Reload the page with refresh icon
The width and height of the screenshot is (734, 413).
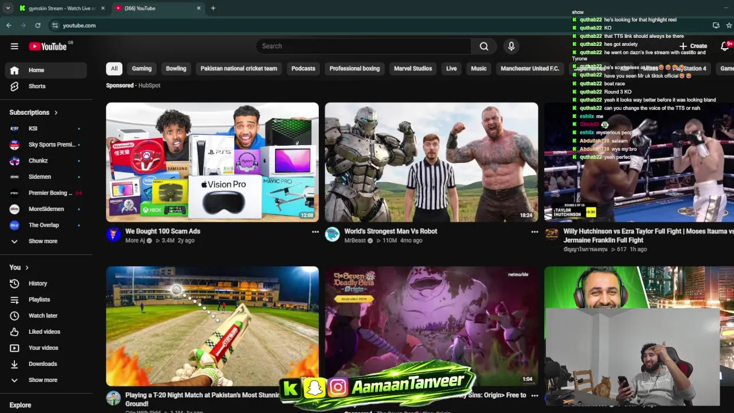tap(38, 25)
